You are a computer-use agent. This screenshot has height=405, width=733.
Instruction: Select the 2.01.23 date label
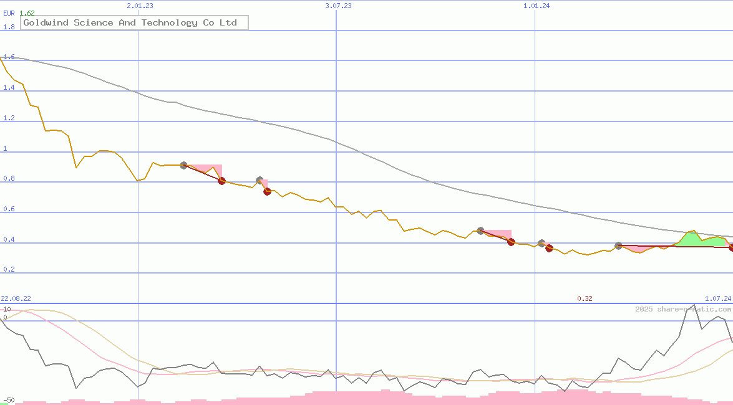[x=140, y=6]
